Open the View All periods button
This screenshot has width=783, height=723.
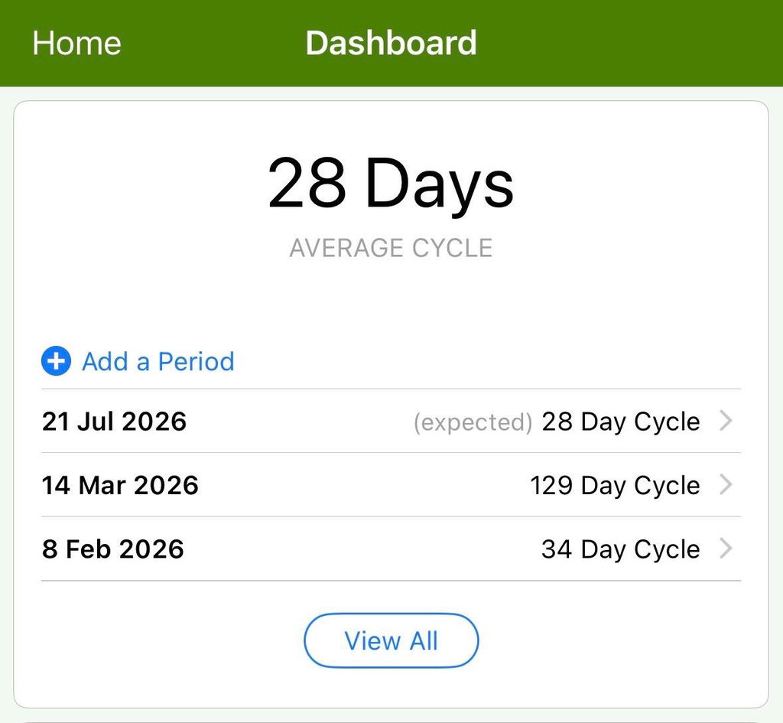391,640
